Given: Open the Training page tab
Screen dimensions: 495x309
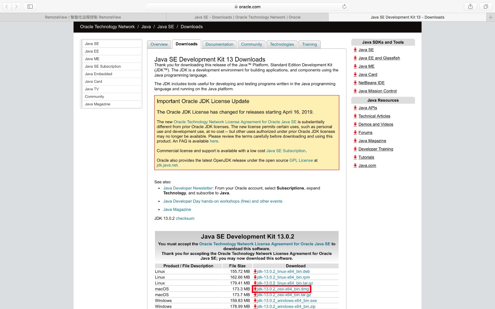Looking at the screenshot, I should coord(309,44).
